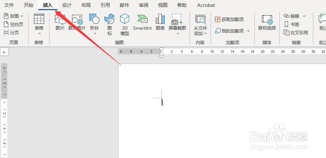Open the 引用 tab
326x158 pixels.
[x=105, y=5]
